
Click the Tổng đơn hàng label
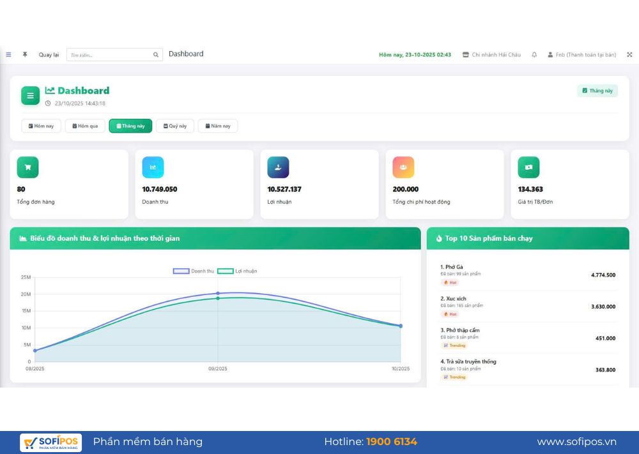(36, 202)
